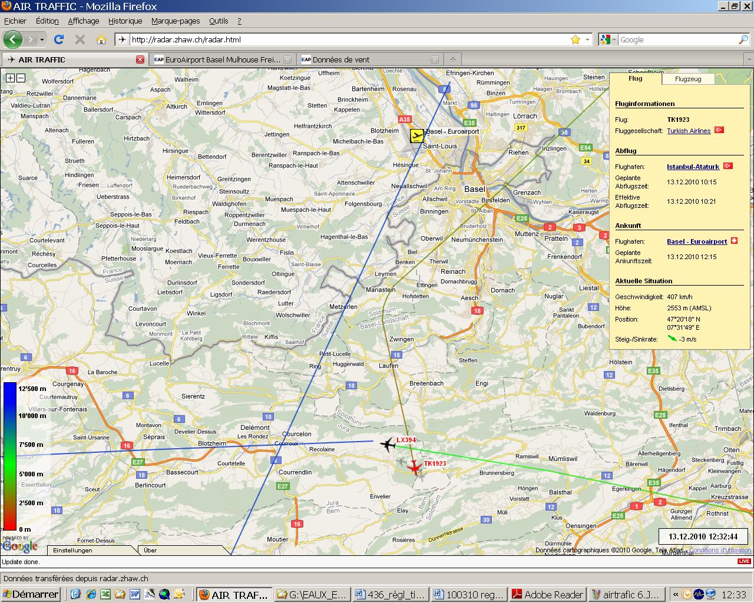Close the AIR TRAFFIC tab
Viewport: 754px width, 603px height.
click(x=140, y=59)
